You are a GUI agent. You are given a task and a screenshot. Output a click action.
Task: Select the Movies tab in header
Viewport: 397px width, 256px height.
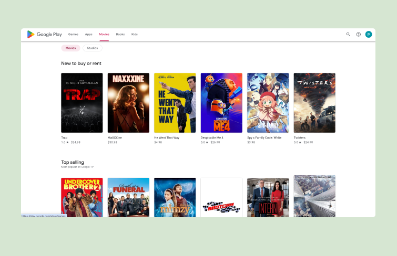104,35
